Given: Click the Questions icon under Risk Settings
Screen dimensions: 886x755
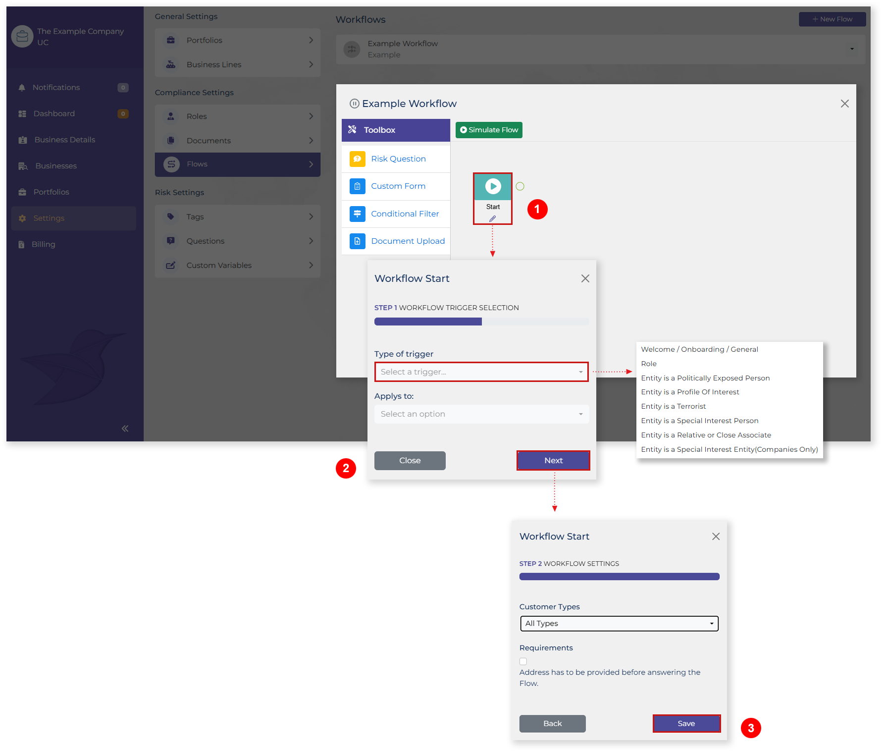Looking at the screenshot, I should 171,241.
